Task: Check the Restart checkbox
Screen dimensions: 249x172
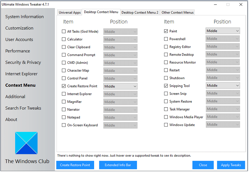Action: coord(166,70)
